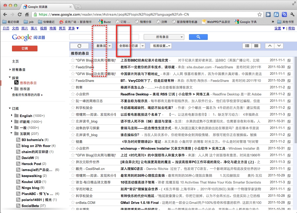Image resolution: width=297 pixels, height=213 pixels.
Task: Go to next item with down arrow
Action: click(x=279, y=46)
